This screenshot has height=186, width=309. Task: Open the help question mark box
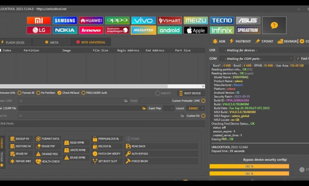coord(274,25)
